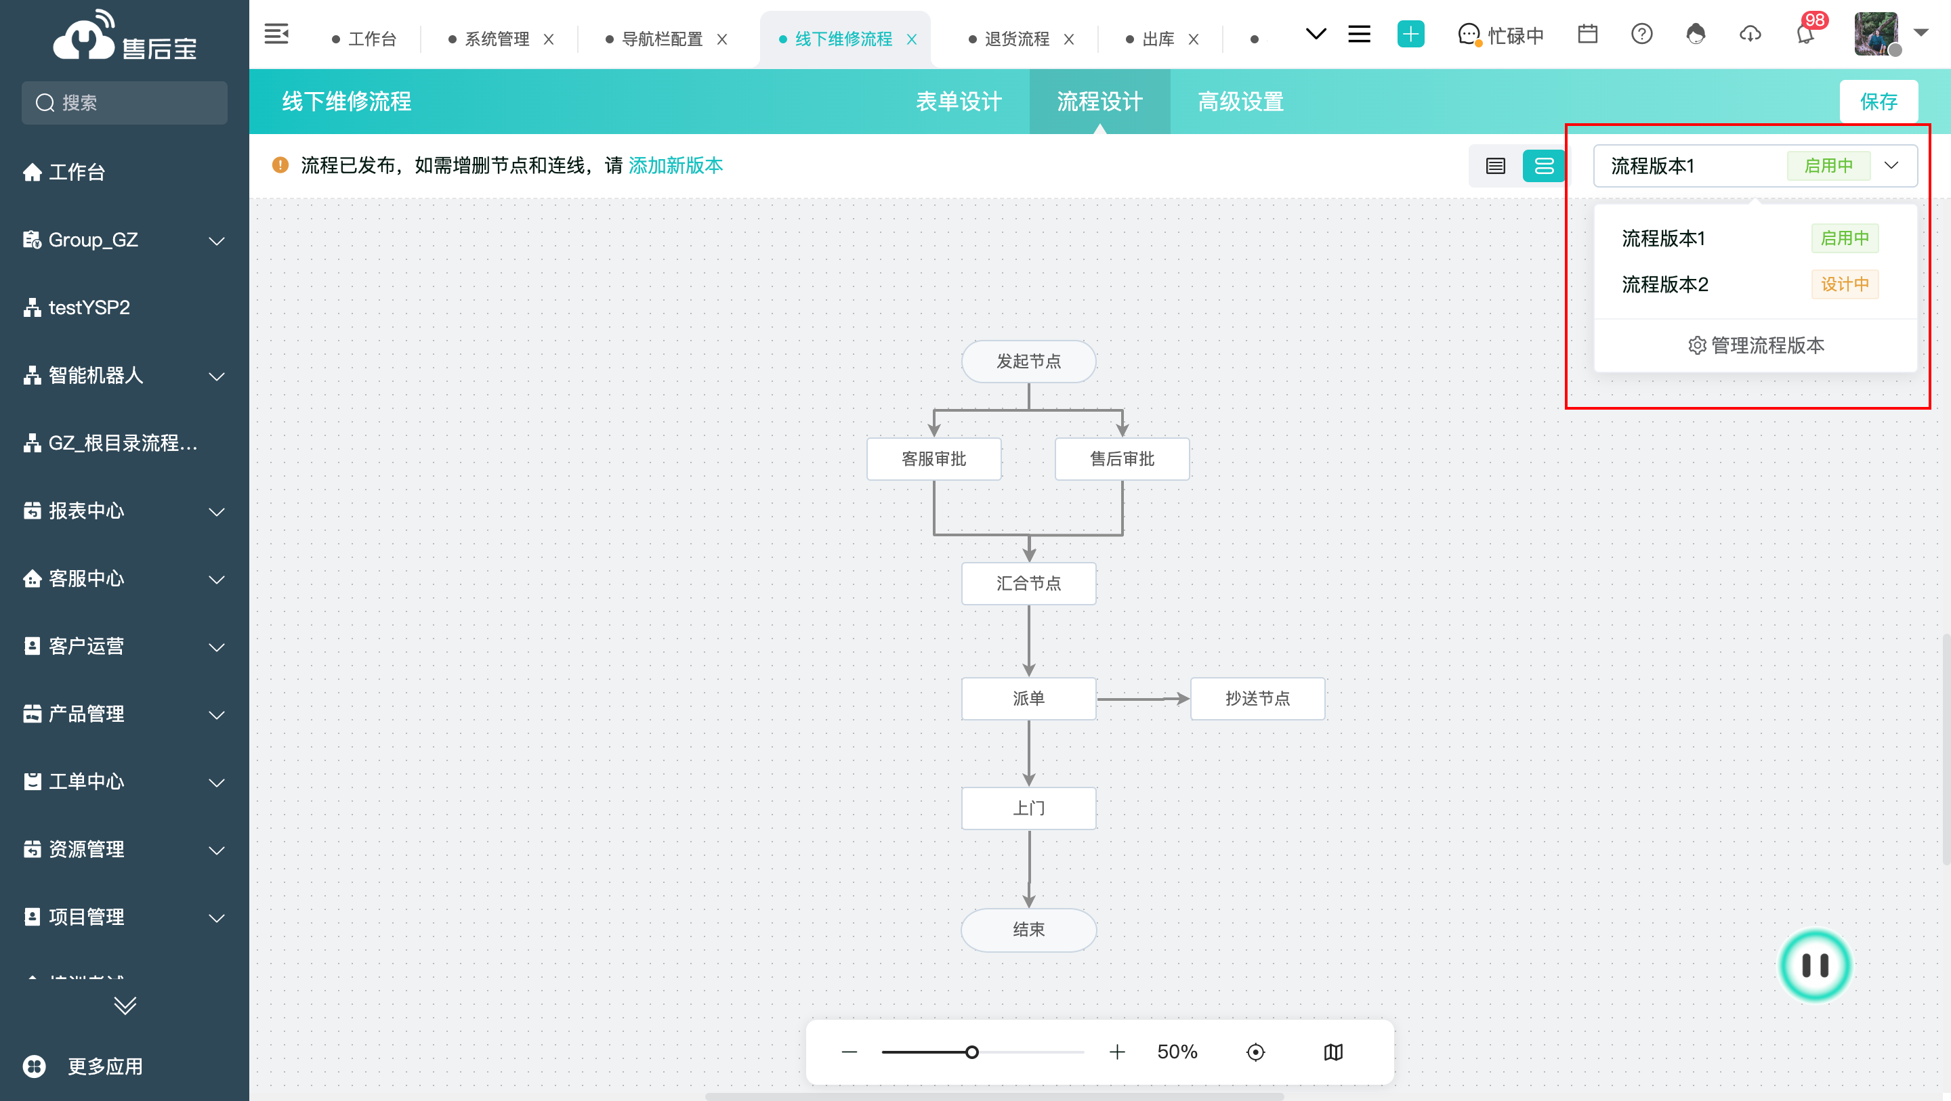The height and width of the screenshot is (1101, 1951).
Task: Open testYSP2 in the sidebar
Action: pyautogui.click(x=124, y=307)
